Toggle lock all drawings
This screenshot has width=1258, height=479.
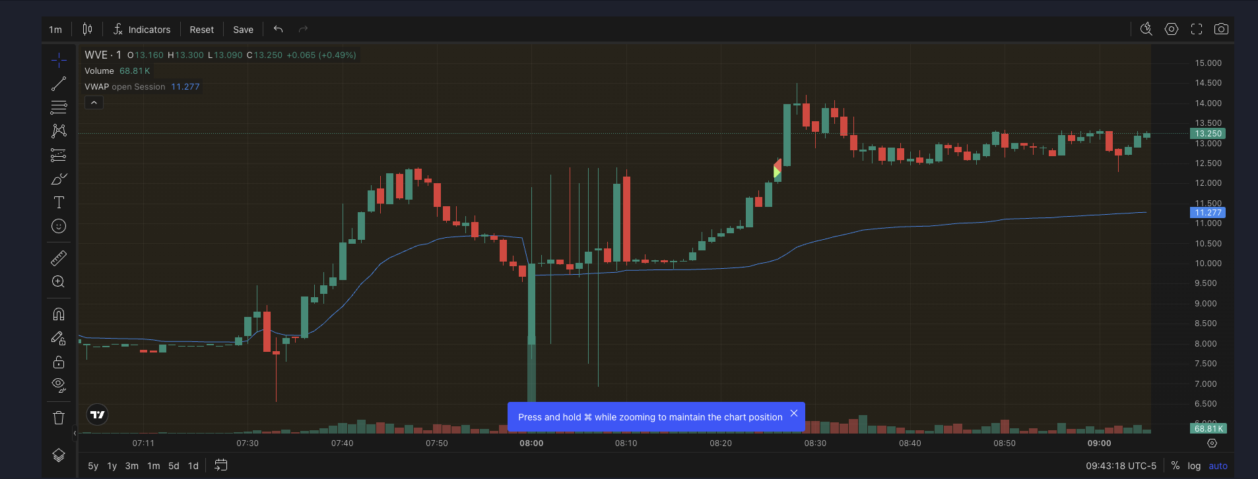click(x=59, y=362)
